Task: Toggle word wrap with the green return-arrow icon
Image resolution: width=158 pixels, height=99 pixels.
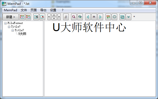Action: point(108,17)
